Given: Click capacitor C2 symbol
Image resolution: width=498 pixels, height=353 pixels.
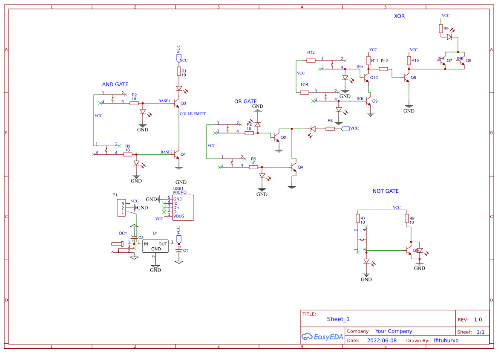Looking at the screenshot, I should coord(134,237).
